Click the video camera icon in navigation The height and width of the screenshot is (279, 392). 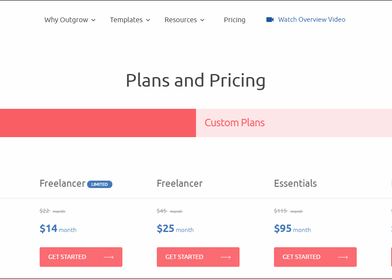point(270,20)
